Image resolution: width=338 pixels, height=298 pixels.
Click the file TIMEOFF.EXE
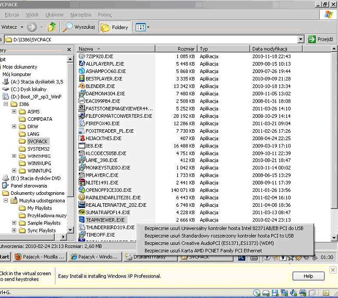(x=101, y=234)
